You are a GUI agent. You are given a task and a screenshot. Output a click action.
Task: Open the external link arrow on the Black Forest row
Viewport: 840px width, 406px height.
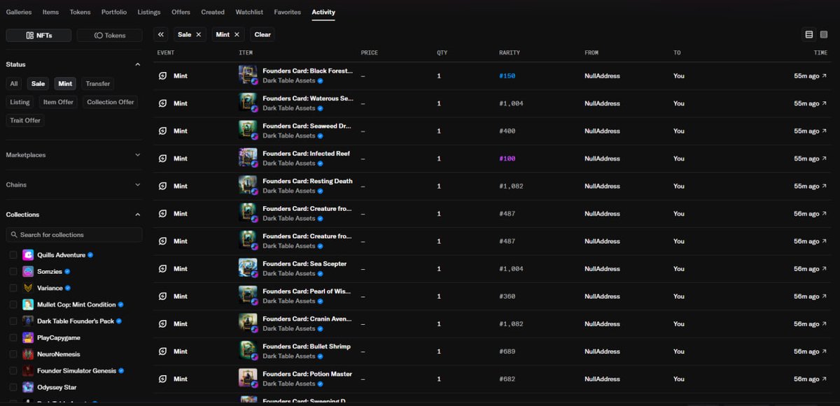coord(824,75)
